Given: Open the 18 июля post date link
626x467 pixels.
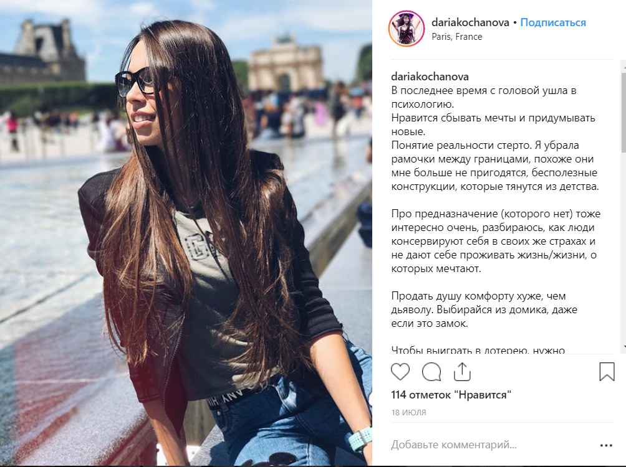Looking at the screenshot, I should pyautogui.click(x=408, y=412).
